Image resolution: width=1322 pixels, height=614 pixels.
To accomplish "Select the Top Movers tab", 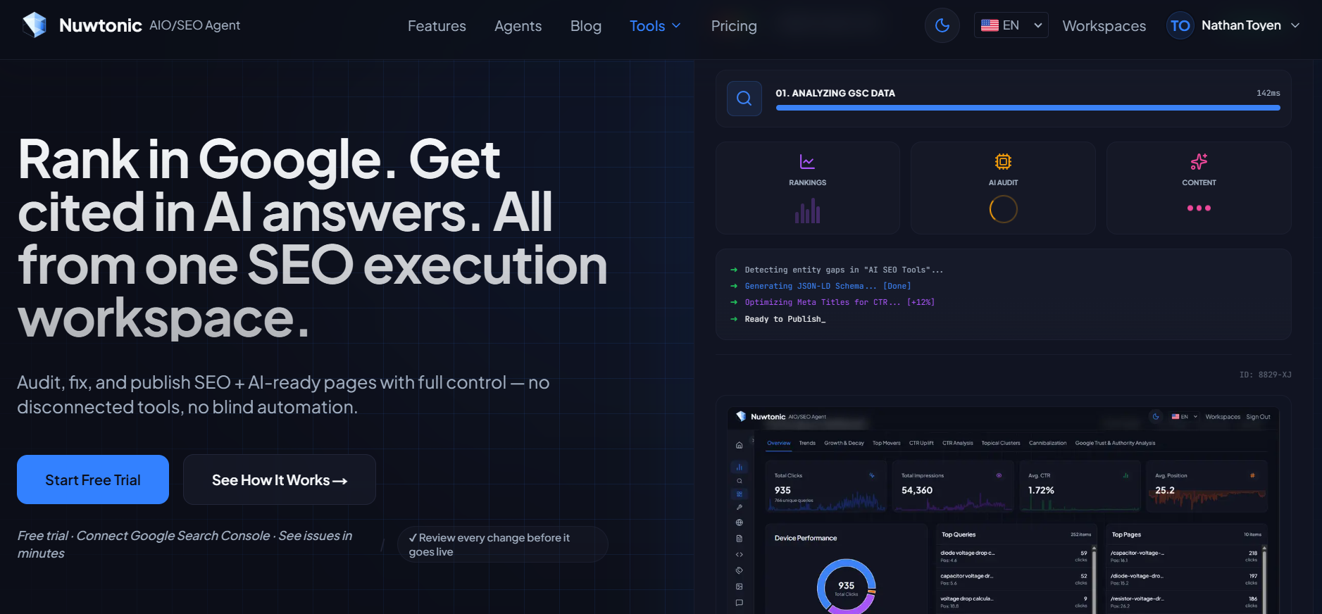I will pos(886,443).
